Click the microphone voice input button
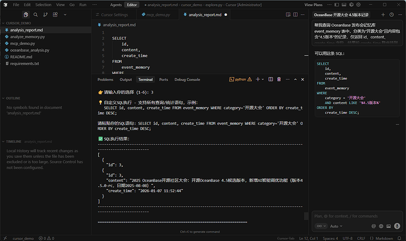The image size is (406, 241). pyautogui.click(x=396, y=226)
